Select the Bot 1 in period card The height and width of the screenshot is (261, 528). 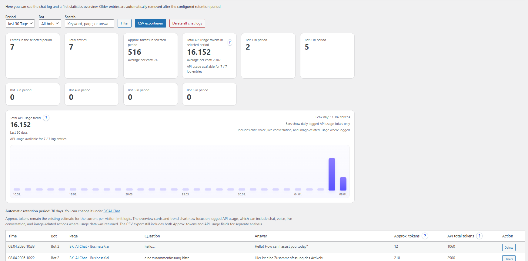[268, 56]
